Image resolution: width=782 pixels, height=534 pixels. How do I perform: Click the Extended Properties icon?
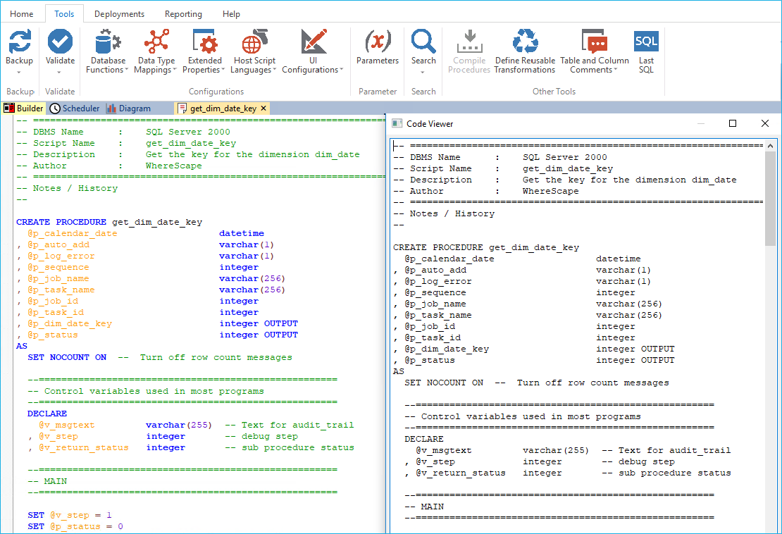pyautogui.click(x=204, y=42)
